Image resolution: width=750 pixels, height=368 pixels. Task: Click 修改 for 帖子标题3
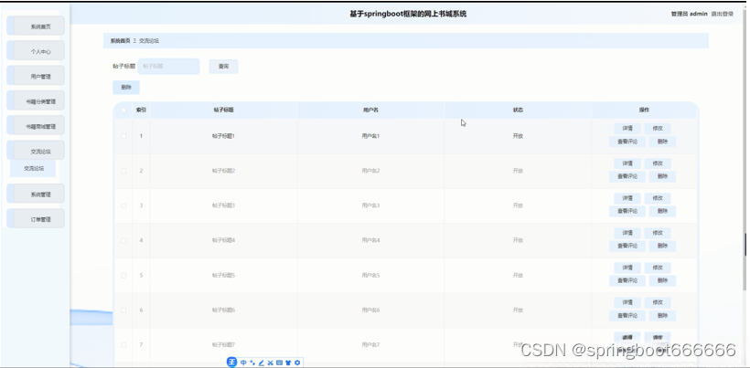coord(658,198)
